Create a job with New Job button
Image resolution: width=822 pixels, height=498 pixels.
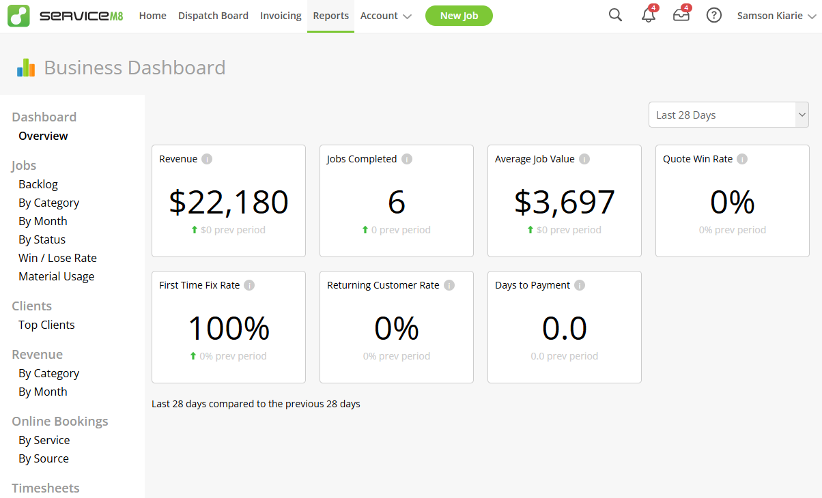pyautogui.click(x=459, y=16)
